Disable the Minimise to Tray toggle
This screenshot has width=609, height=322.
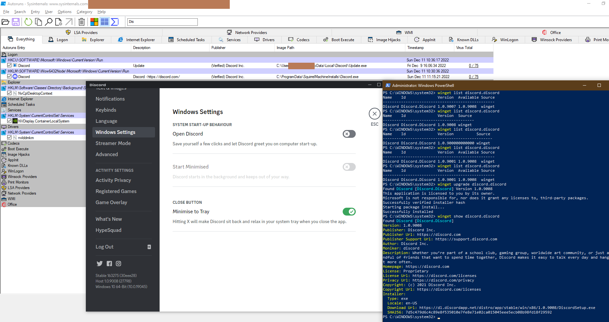click(349, 212)
